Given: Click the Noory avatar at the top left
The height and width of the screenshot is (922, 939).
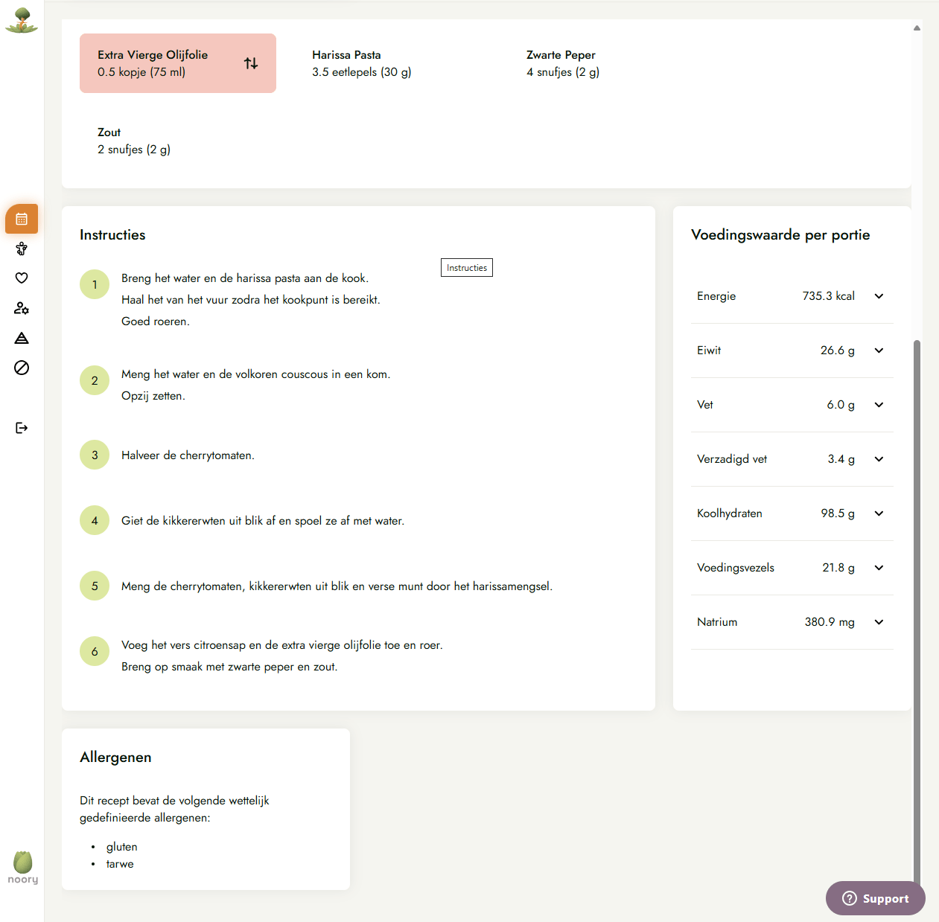Looking at the screenshot, I should (x=21, y=21).
